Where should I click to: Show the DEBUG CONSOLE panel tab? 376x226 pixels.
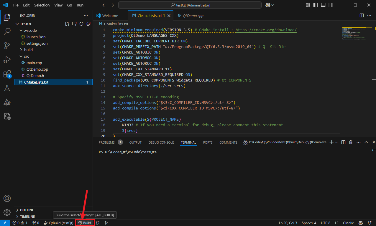(x=161, y=142)
